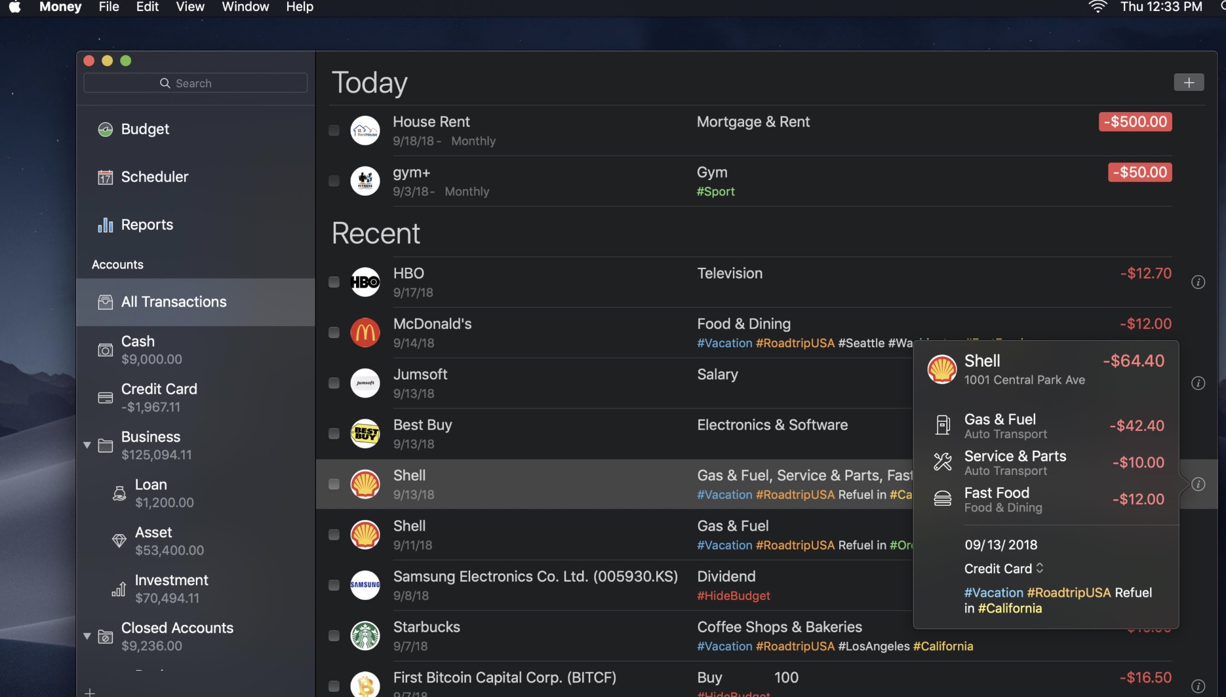Image resolution: width=1226 pixels, height=697 pixels.
Task: Click the info icon for Jumsoft transaction
Action: 1198,383
